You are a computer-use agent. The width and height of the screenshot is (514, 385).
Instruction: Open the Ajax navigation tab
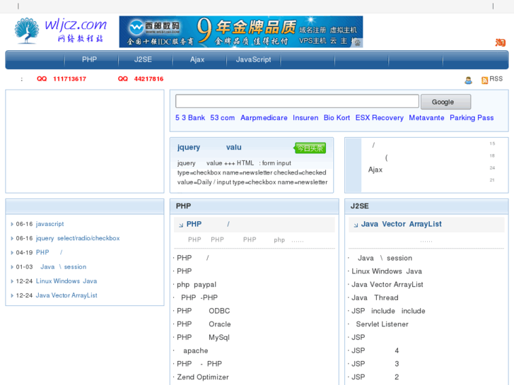click(x=197, y=59)
